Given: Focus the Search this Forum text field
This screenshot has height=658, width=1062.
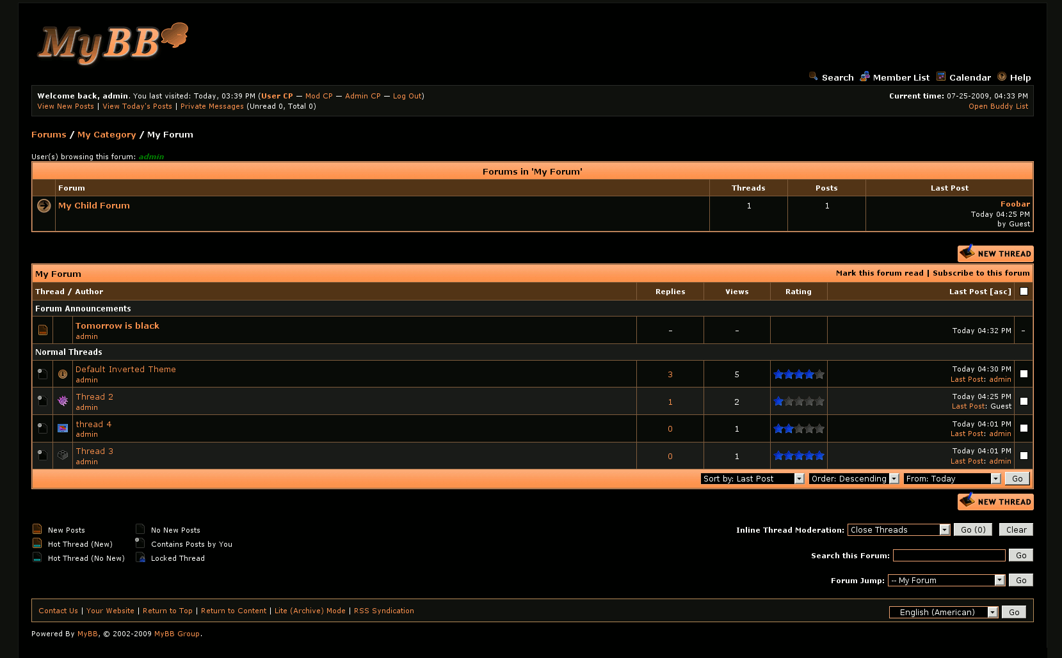Looking at the screenshot, I should coord(949,556).
